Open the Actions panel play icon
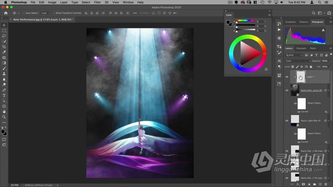This screenshot has height=187, width=333. pos(279,30)
